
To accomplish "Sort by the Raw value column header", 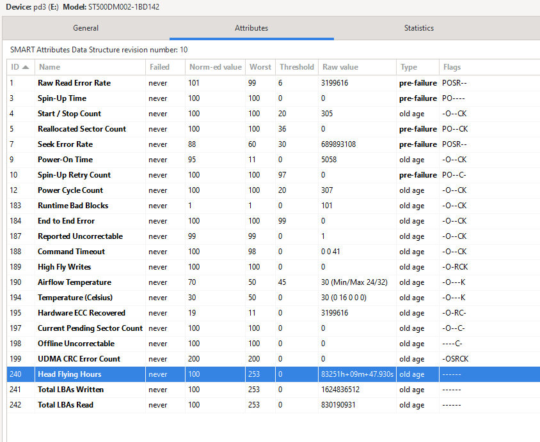I will point(340,67).
